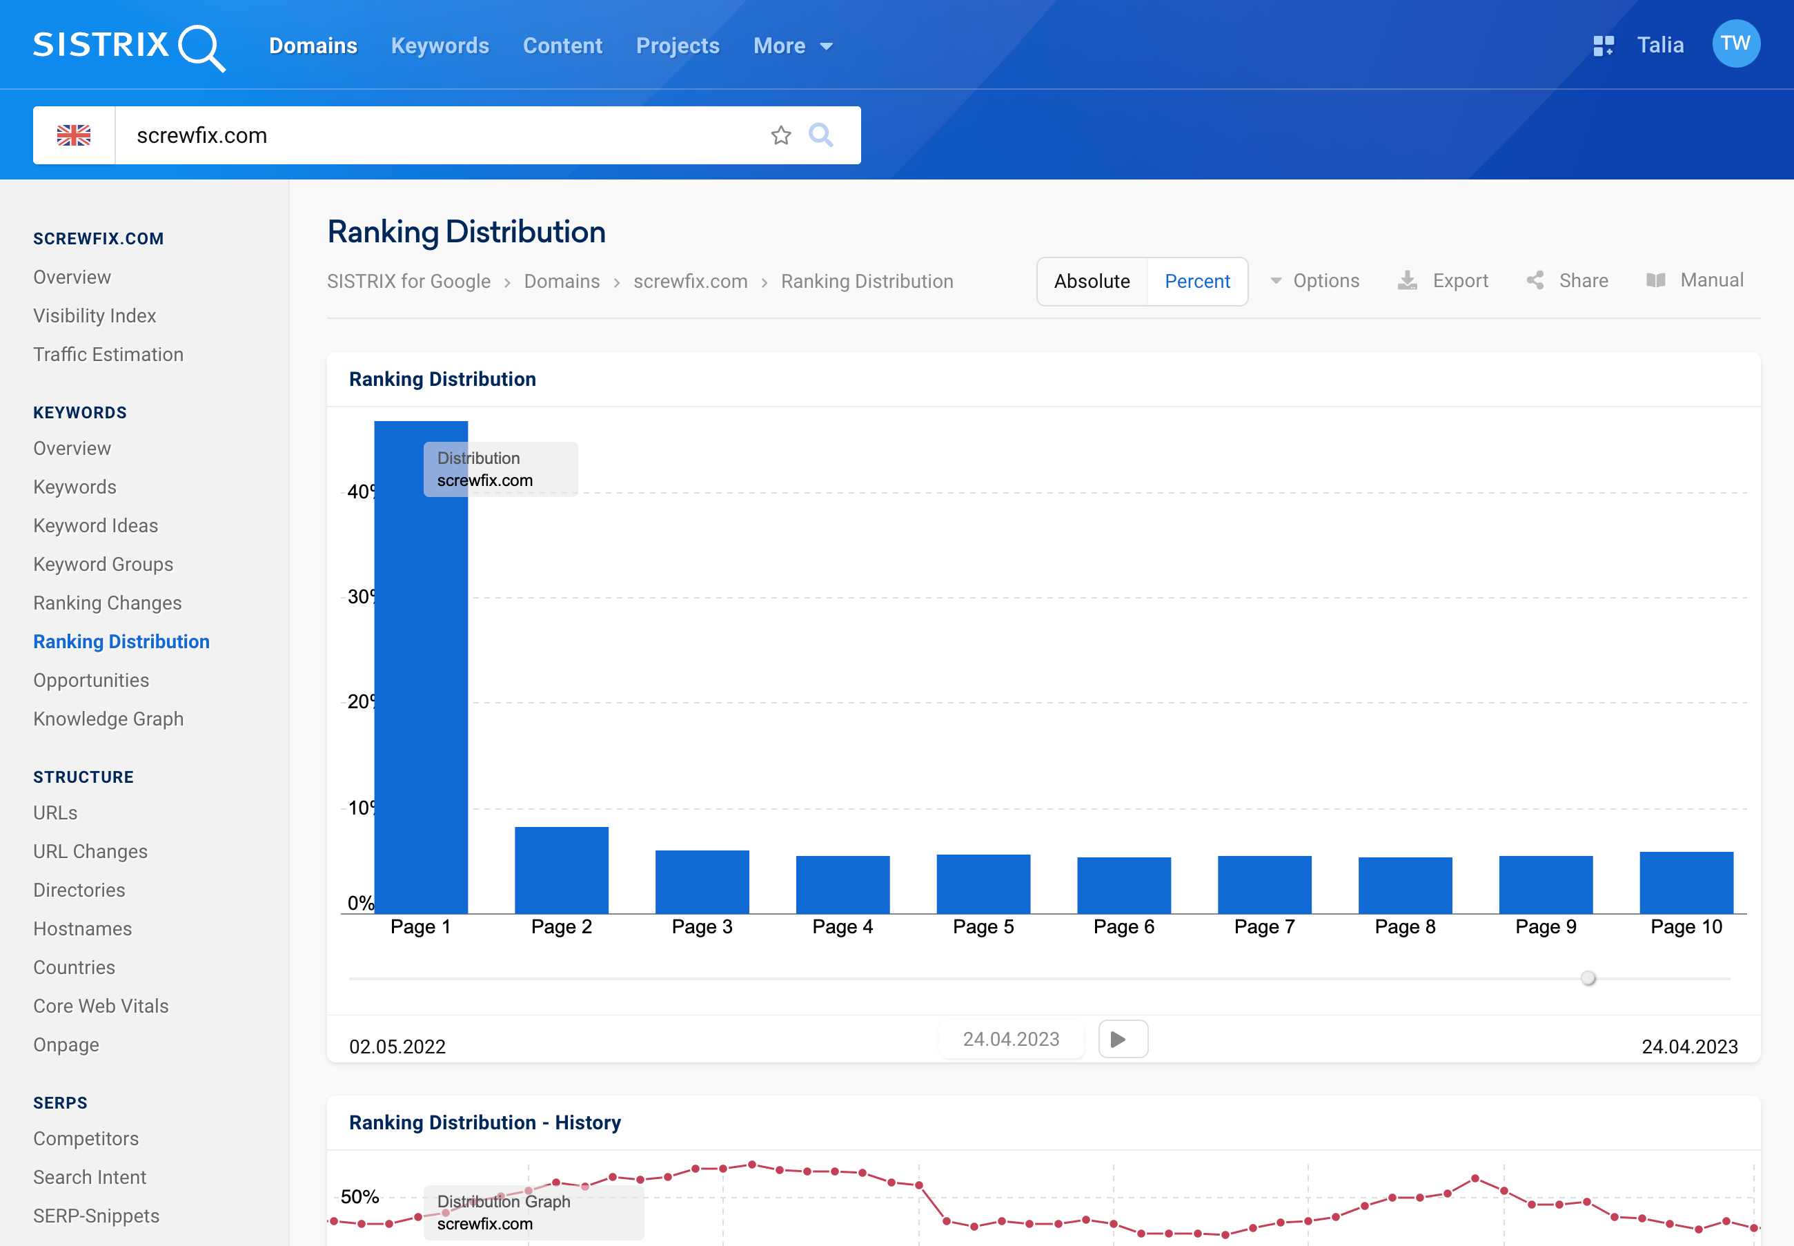Open SERP-Snippets
This screenshot has width=1794, height=1246.
tap(96, 1216)
